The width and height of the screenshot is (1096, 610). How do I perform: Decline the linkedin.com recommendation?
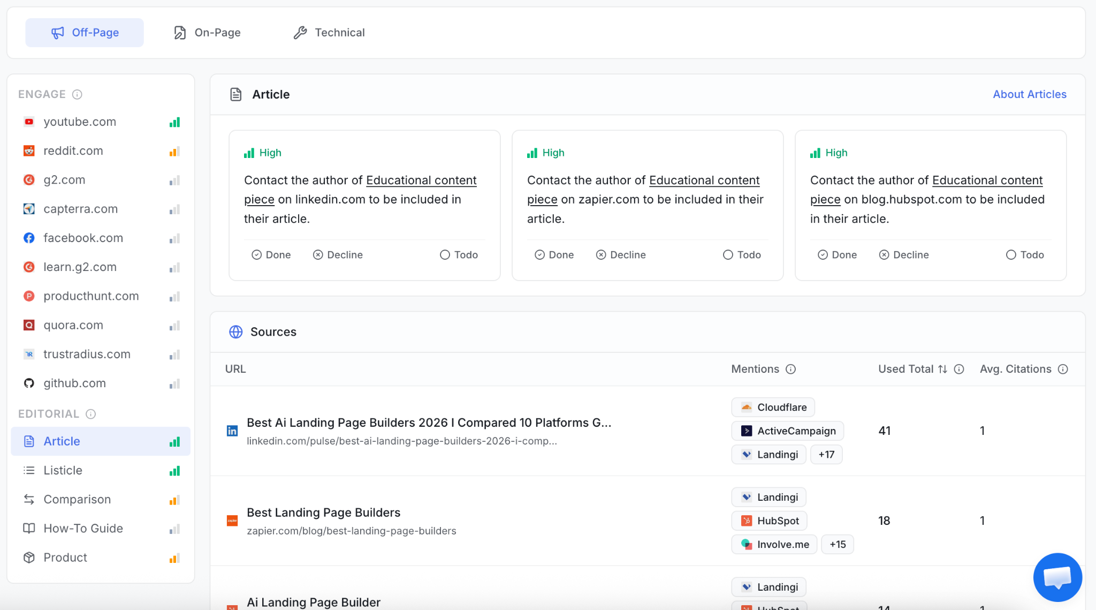coord(338,255)
